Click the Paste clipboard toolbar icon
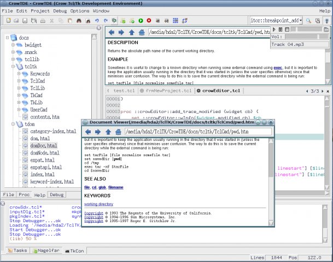This screenshot has width=333, height=262. [x=69, y=21]
